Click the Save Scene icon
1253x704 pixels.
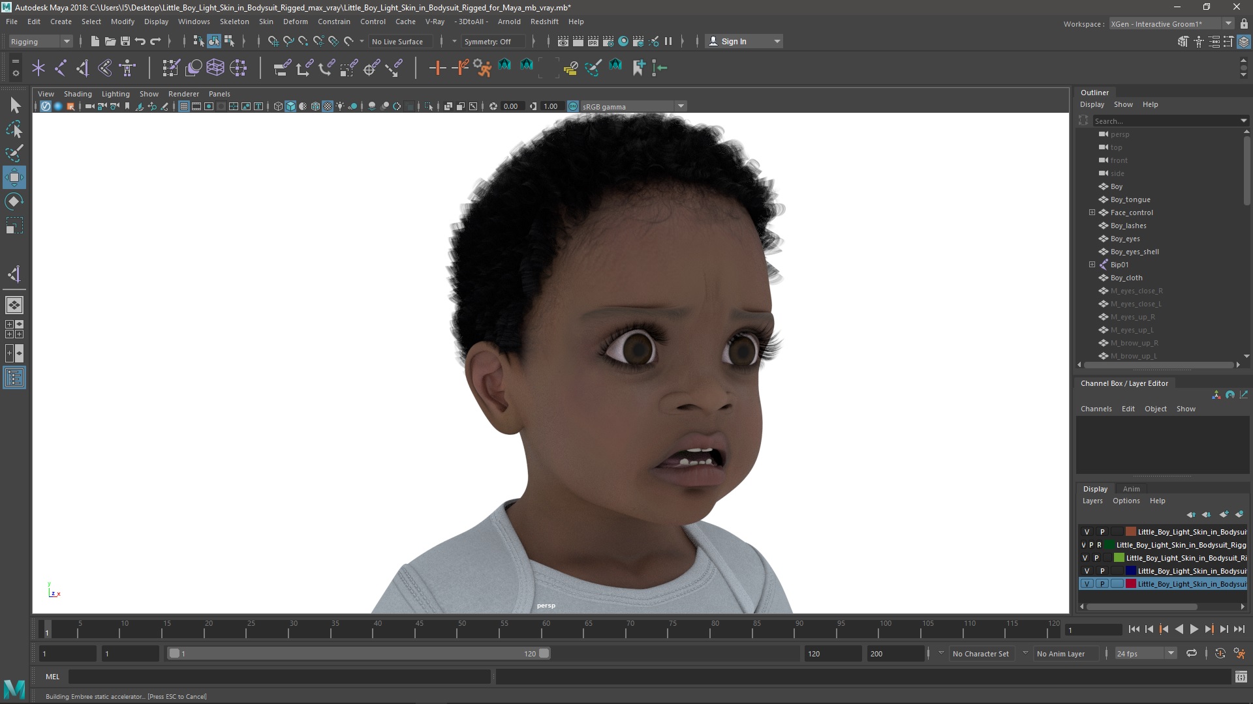[125, 41]
